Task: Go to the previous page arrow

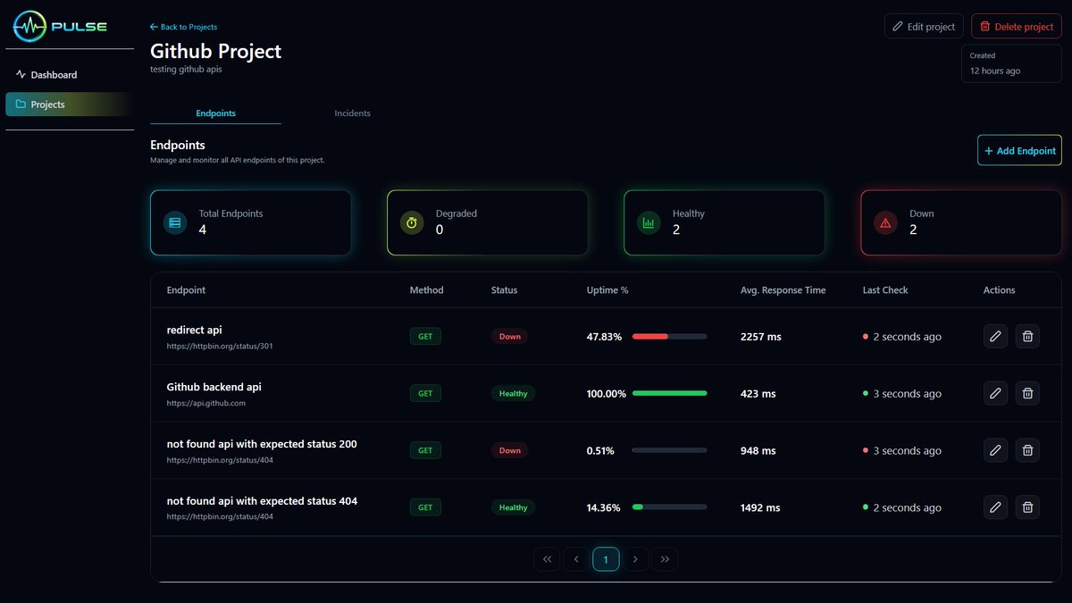Action: click(576, 559)
